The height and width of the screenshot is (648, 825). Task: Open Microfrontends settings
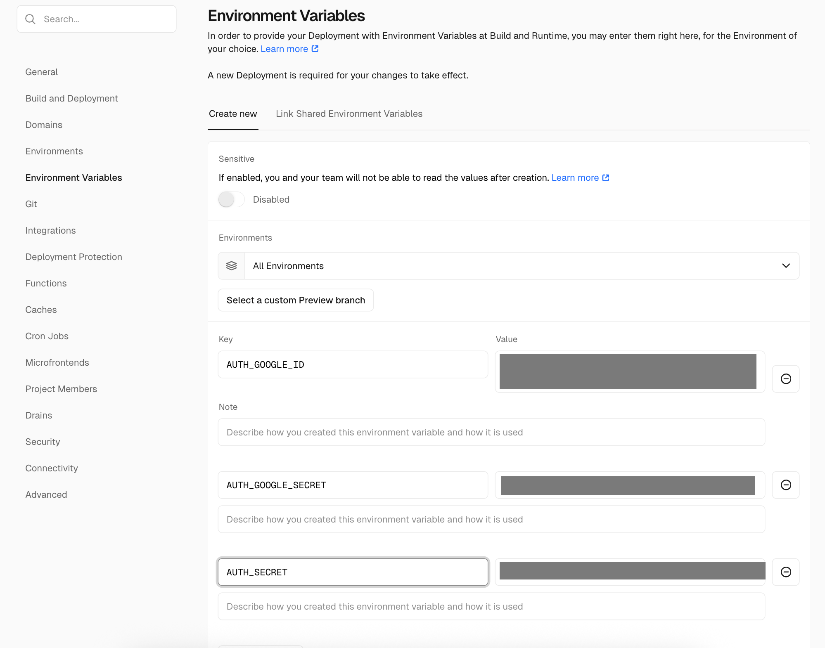click(57, 362)
